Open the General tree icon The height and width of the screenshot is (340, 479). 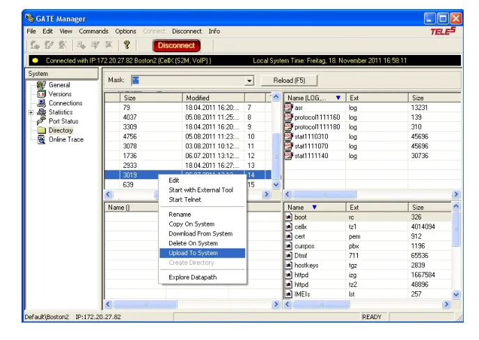pos(41,85)
